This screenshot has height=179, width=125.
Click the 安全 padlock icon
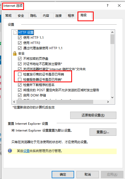tap(15, 53)
